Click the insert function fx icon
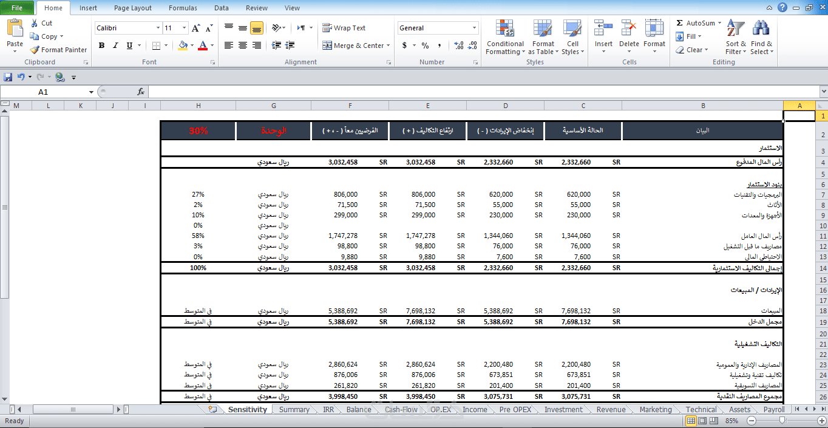 click(x=141, y=92)
